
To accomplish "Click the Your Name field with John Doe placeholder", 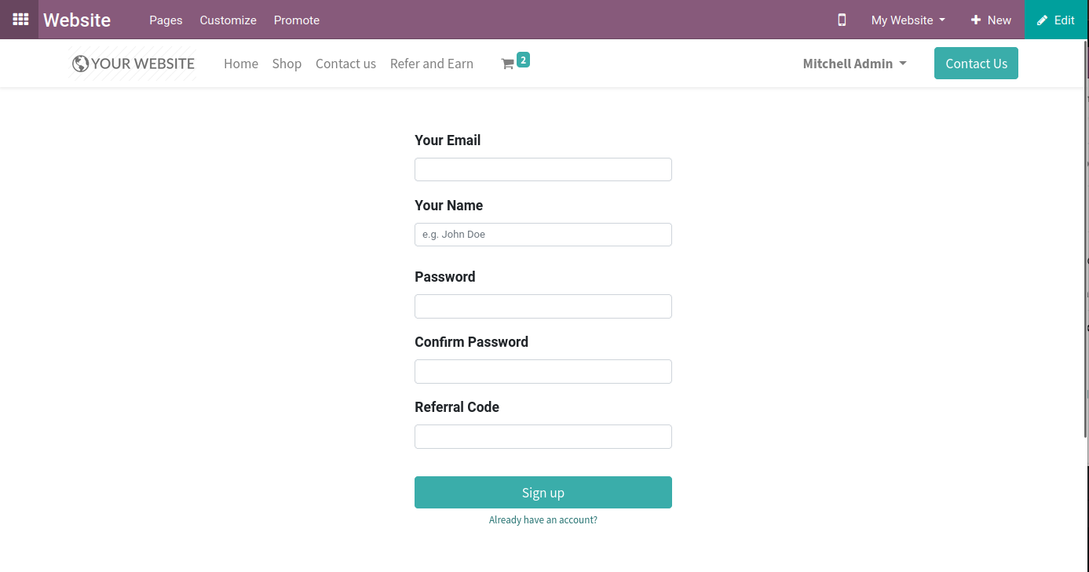I will (x=543, y=235).
